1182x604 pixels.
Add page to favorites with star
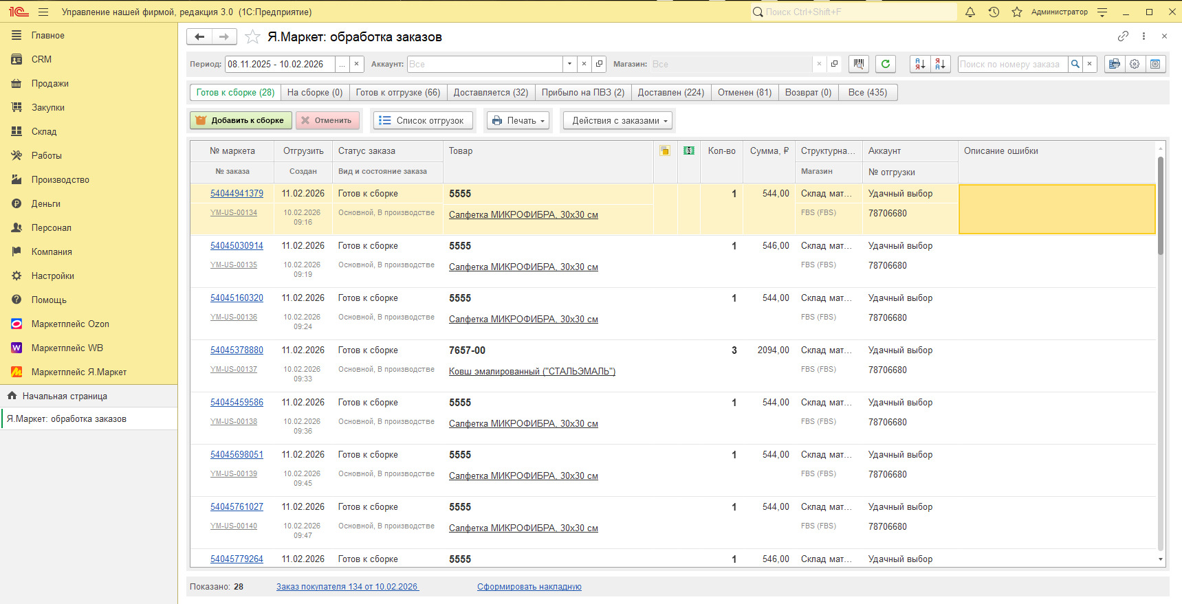(252, 37)
